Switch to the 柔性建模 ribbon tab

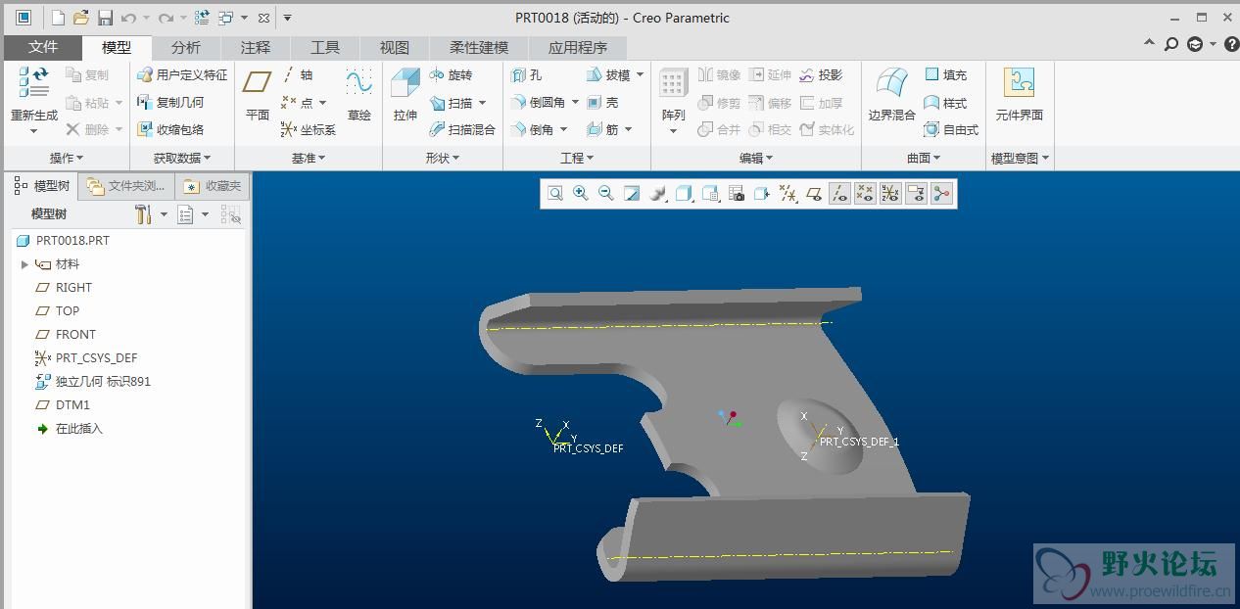[479, 47]
